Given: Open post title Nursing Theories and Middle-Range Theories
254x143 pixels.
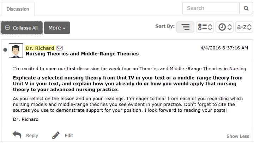Looking at the screenshot, I should click(82, 54).
